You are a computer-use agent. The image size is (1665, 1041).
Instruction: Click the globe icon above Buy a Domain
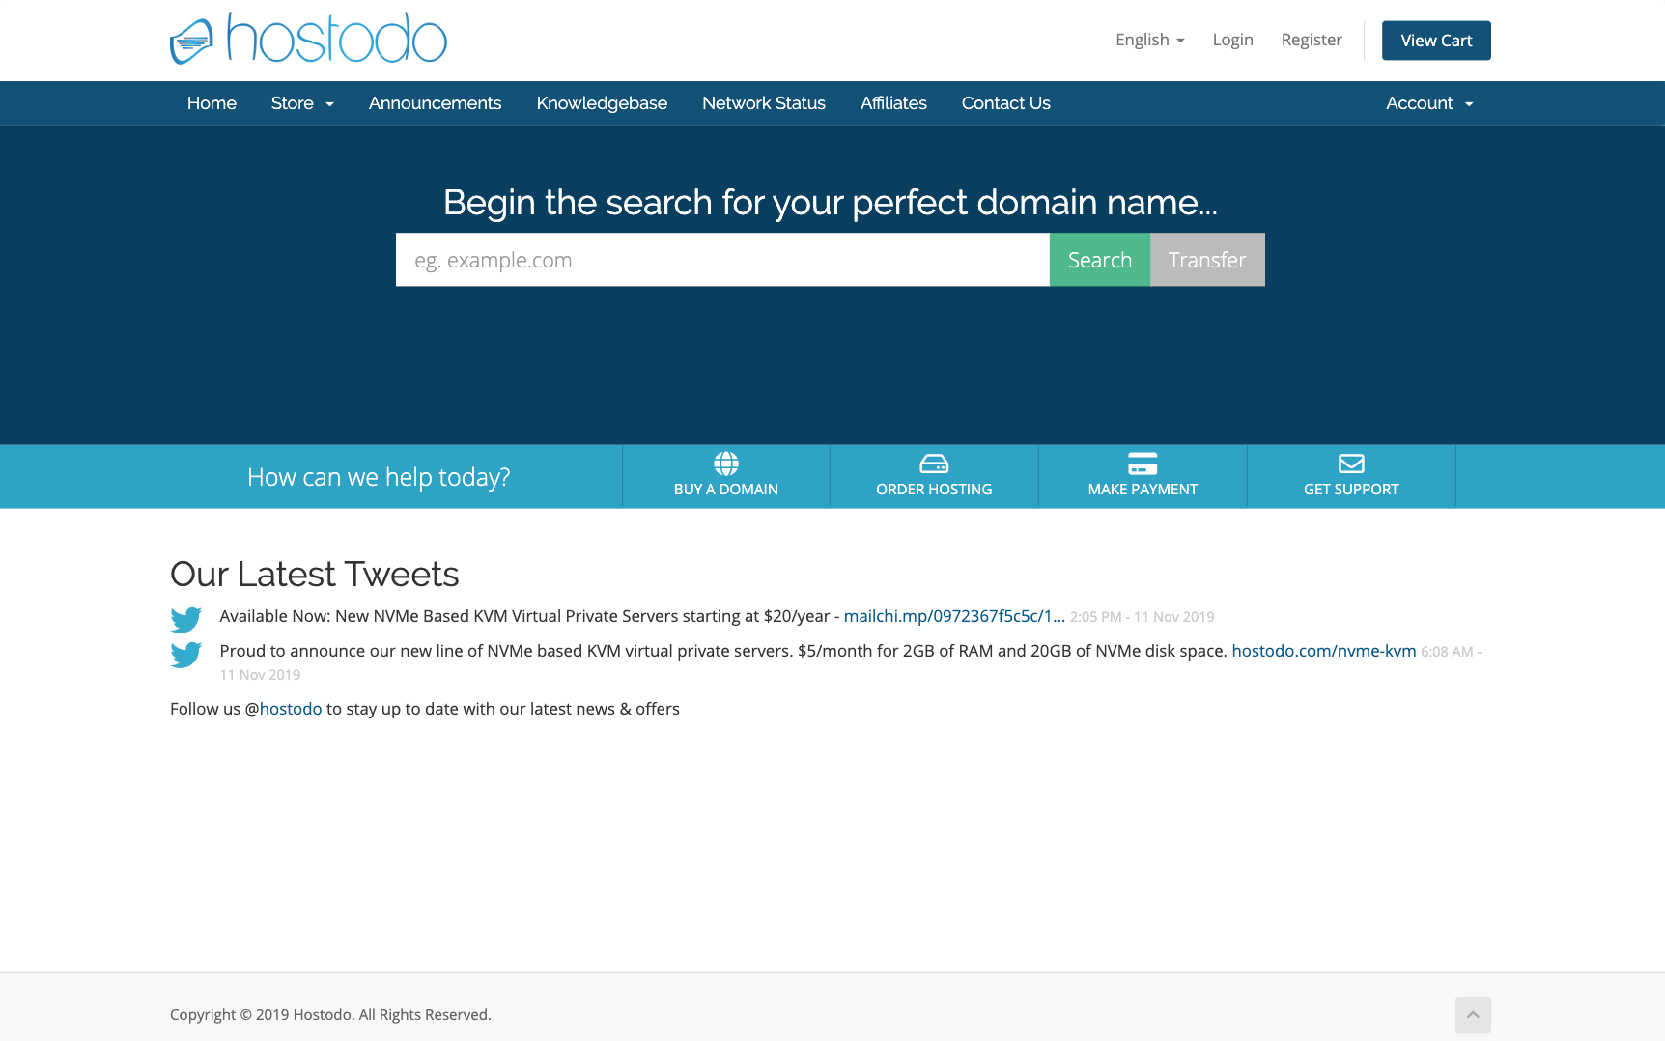click(x=726, y=464)
